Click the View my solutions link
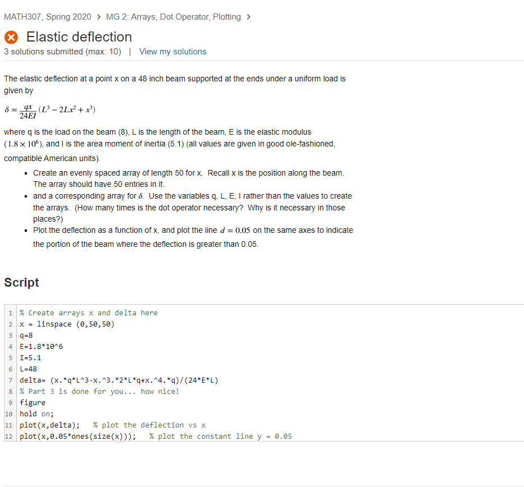This screenshot has height=487, width=524. pos(172,52)
